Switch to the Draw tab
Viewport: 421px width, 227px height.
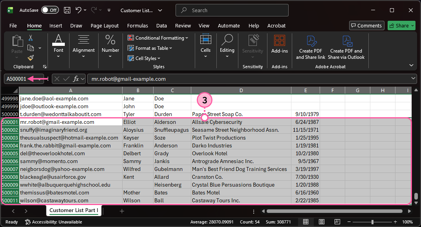click(76, 26)
